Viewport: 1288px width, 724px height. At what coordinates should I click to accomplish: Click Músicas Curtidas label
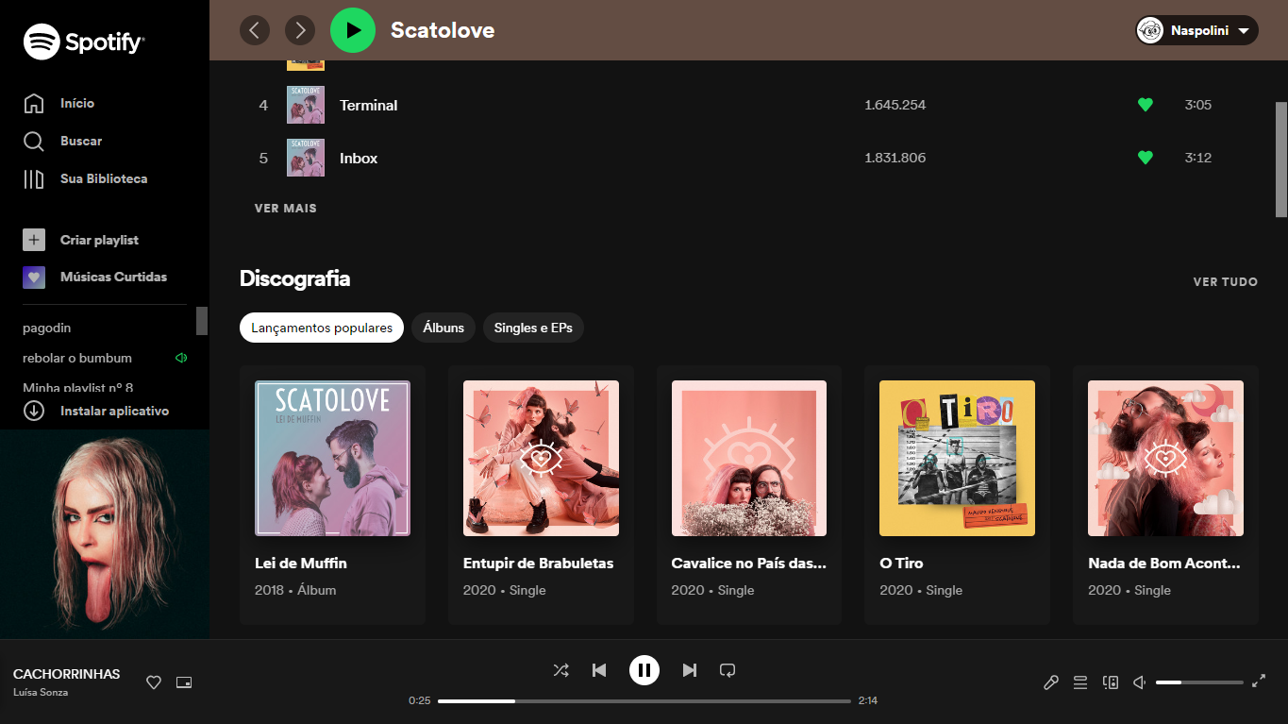pyautogui.click(x=113, y=278)
